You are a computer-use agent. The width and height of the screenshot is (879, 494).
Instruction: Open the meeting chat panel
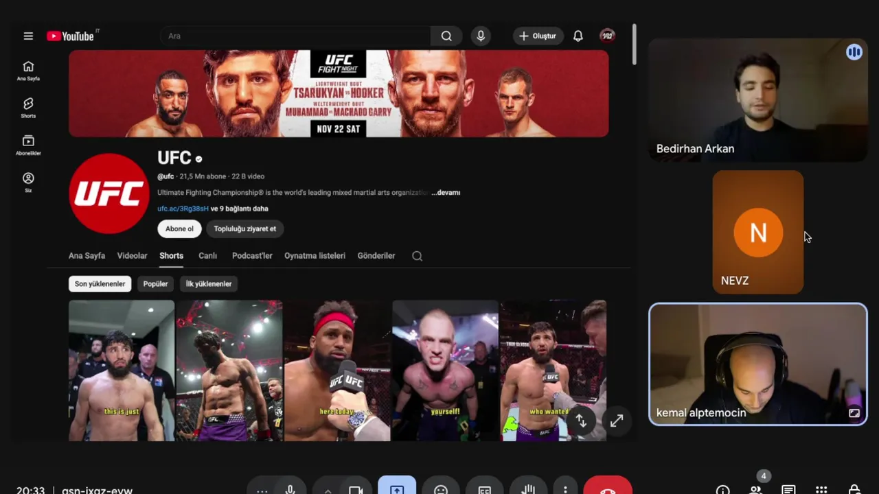coord(788,491)
